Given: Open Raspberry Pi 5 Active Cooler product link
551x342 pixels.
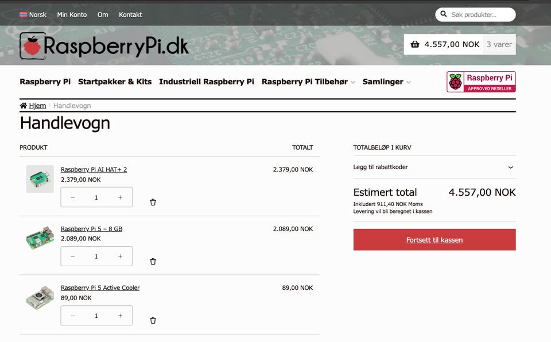Looking at the screenshot, I should click(x=100, y=288).
